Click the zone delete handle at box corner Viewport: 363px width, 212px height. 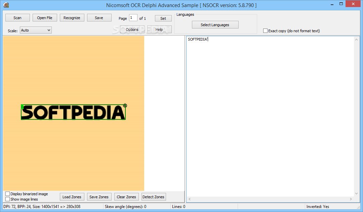pos(125,106)
